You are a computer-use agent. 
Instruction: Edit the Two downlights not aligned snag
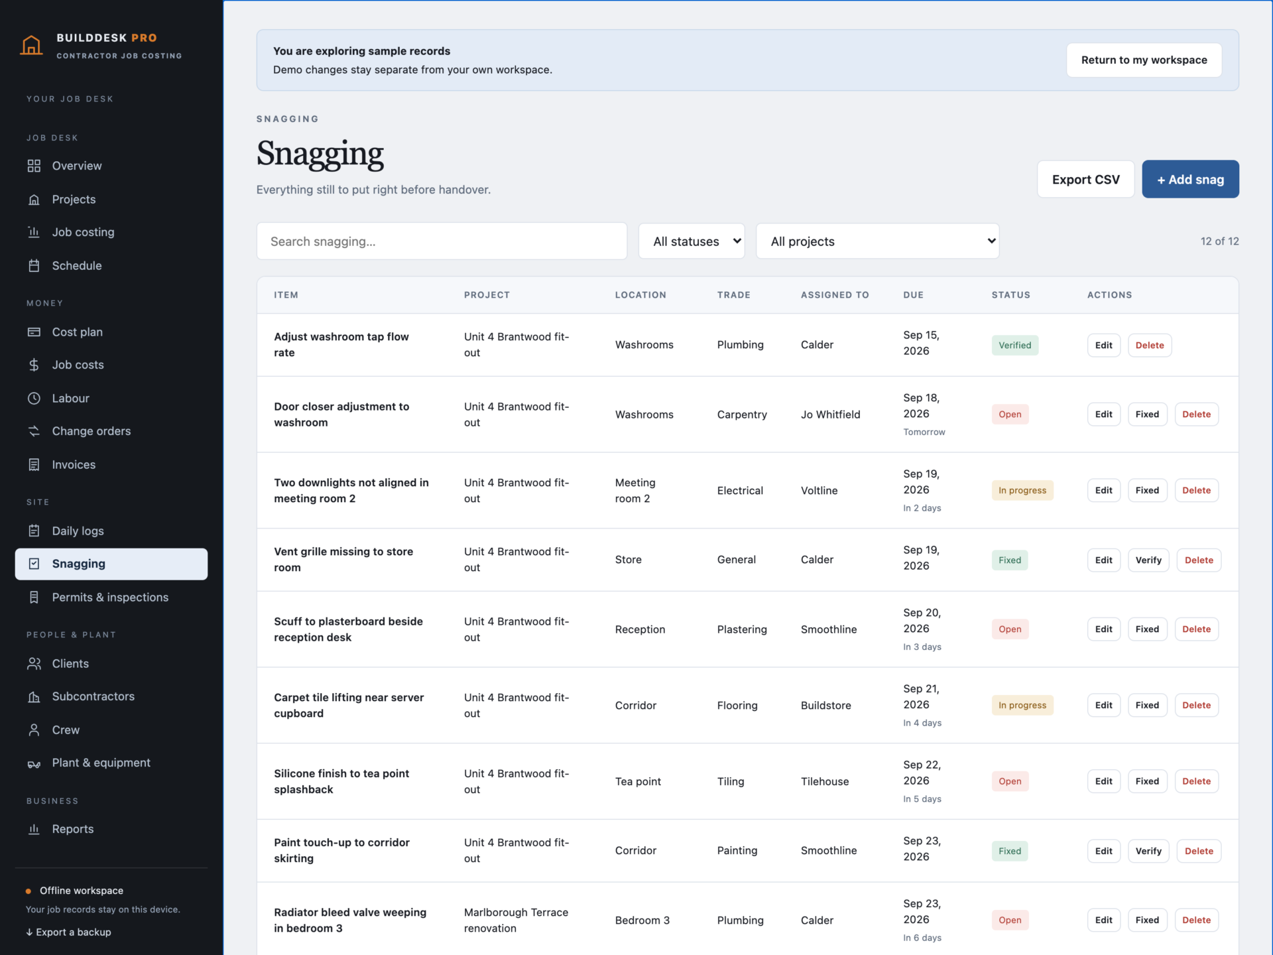(x=1103, y=491)
